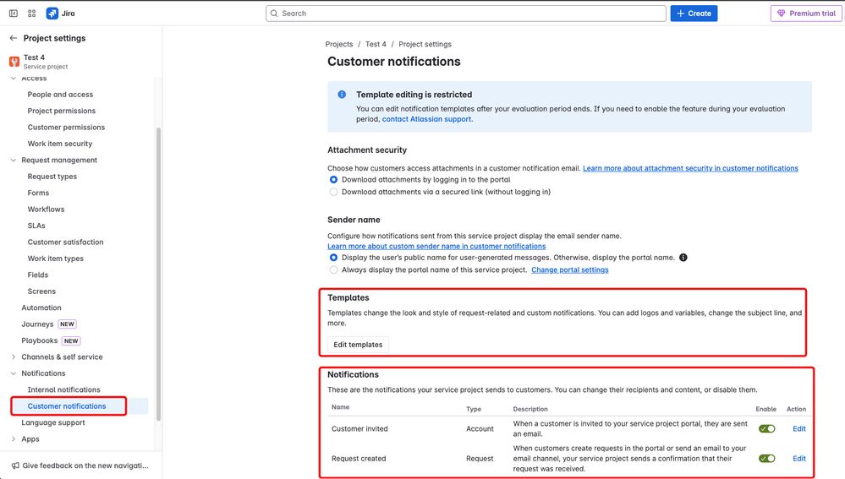The image size is (845, 479).
Task: Select Download attachments via a secured link
Action: (333, 192)
